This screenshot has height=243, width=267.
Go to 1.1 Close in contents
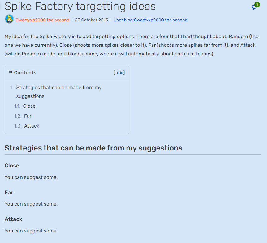coord(29,106)
